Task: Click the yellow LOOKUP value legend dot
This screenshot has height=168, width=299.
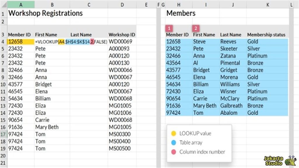Action: (x=173, y=133)
